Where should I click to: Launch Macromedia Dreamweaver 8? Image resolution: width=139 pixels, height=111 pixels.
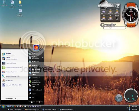(x=12, y=67)
